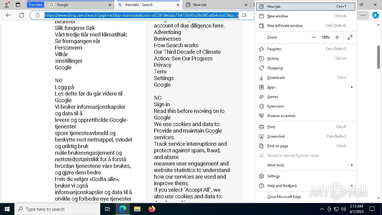Click the question mark help icon

261,186
